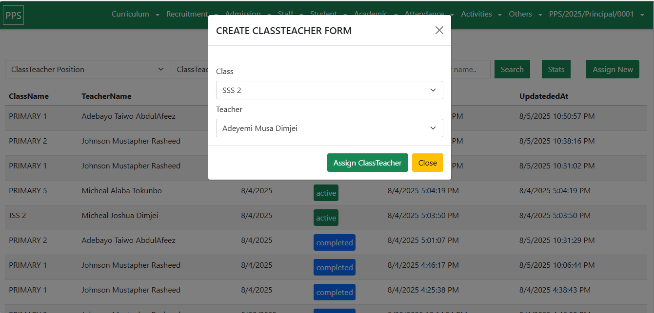Click the PPS logo in navbar

14,15
